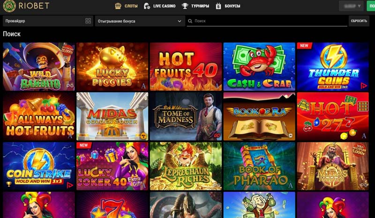
Task: Expand the Отыгрывание бонуса dropdown
Action: pos(140,21)
